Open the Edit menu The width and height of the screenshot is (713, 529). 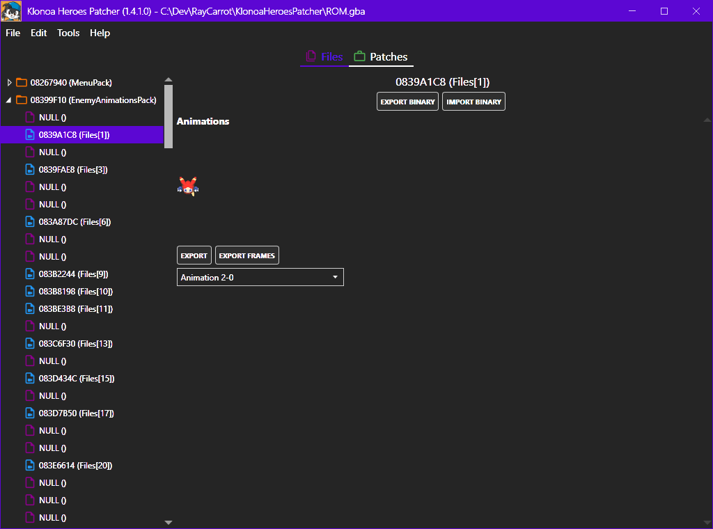pyautogui.click(x=39, y=33)
